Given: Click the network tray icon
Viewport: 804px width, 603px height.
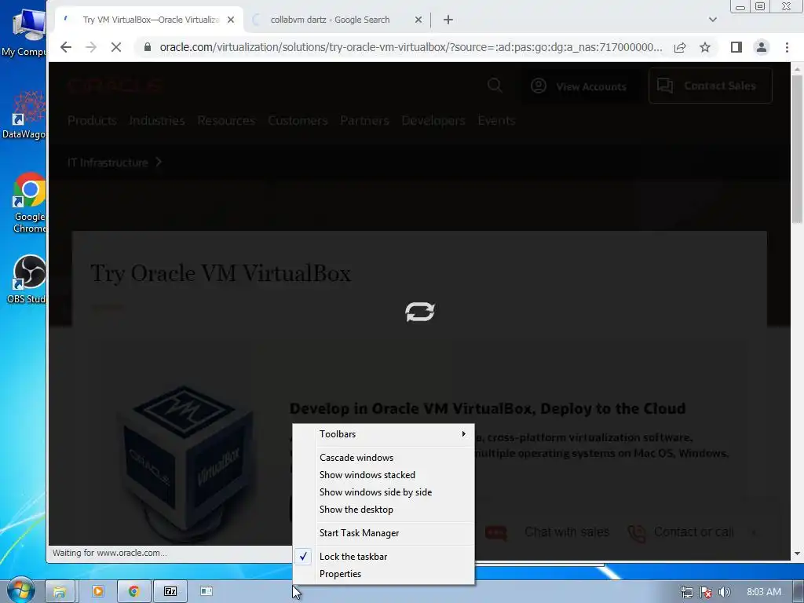Looking at the screenshot, I should click(686, 592).
